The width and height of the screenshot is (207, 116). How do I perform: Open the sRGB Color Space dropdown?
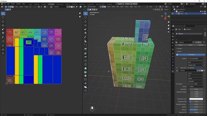[x=198, y=84]
